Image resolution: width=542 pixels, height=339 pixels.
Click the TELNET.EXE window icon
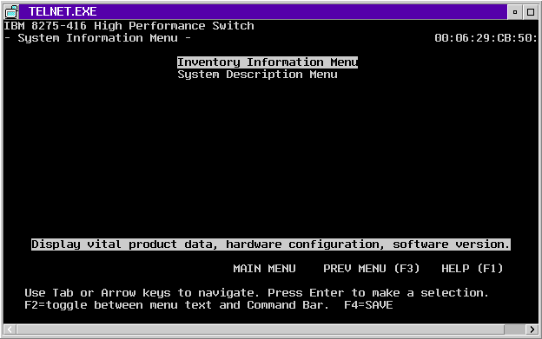pos(12,12)
